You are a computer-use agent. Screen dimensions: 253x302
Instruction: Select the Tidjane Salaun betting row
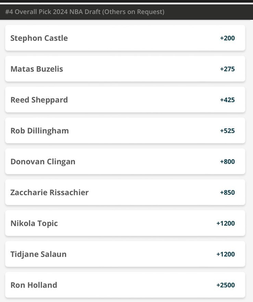[125, 254]
